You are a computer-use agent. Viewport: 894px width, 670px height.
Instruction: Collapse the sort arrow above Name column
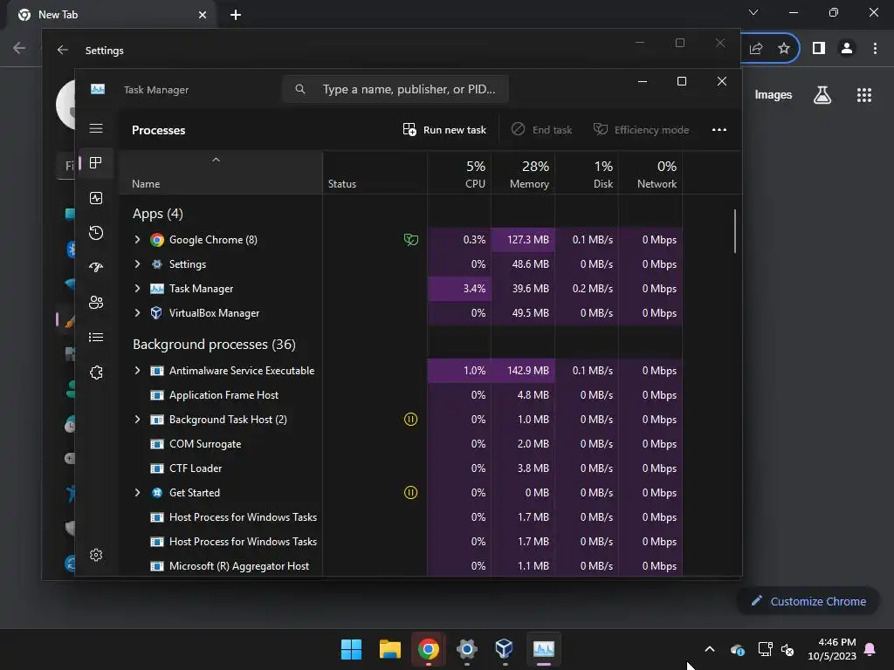tap(216, 161)
